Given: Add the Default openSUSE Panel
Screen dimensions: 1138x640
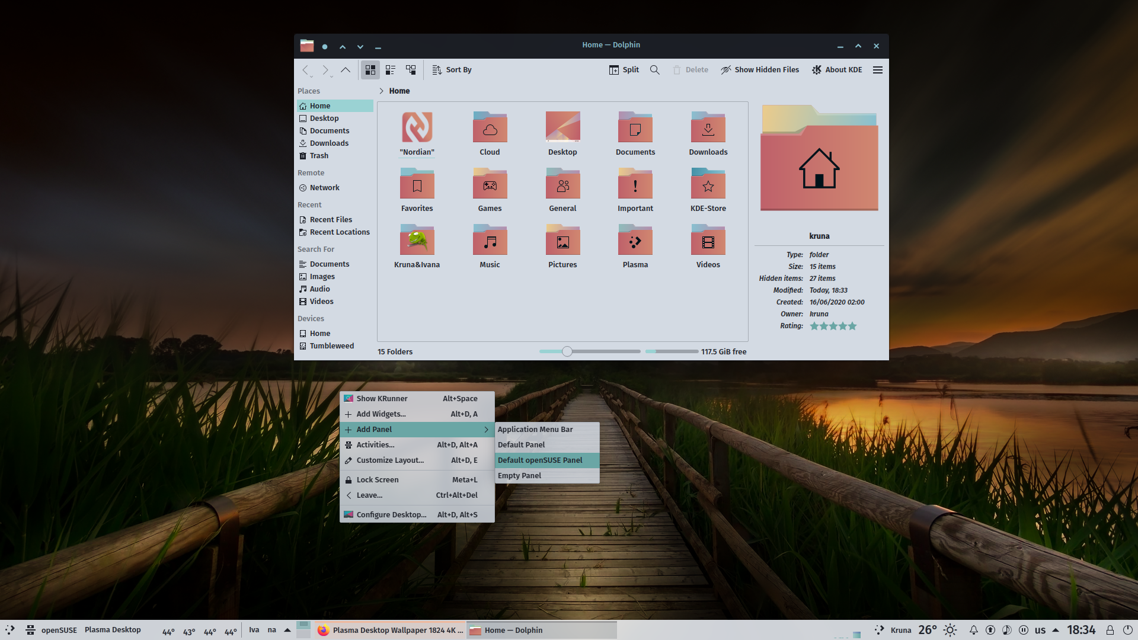Looking at the screenshot, I should (x=547, y=460).
